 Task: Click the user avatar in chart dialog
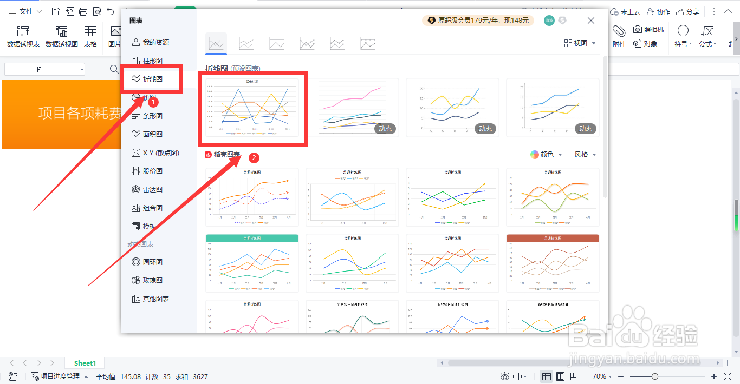click(549, 21)
